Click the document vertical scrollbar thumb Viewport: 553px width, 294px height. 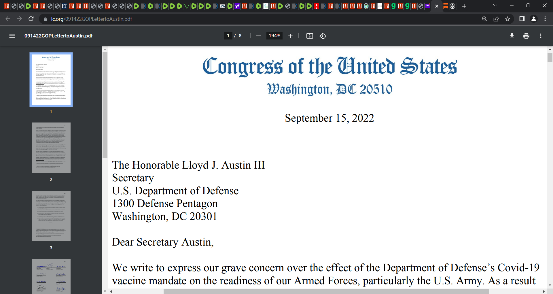[550, 57]
